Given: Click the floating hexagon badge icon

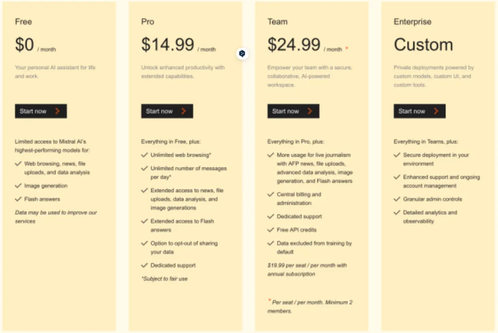Looking at the screenshot, I should pos(242,53).
